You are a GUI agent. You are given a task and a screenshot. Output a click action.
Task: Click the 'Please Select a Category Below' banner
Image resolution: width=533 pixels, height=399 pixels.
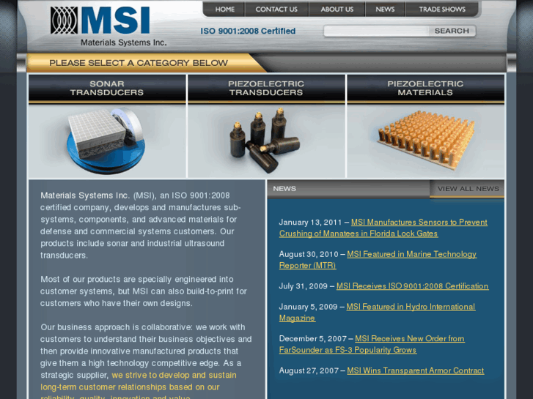139,63
